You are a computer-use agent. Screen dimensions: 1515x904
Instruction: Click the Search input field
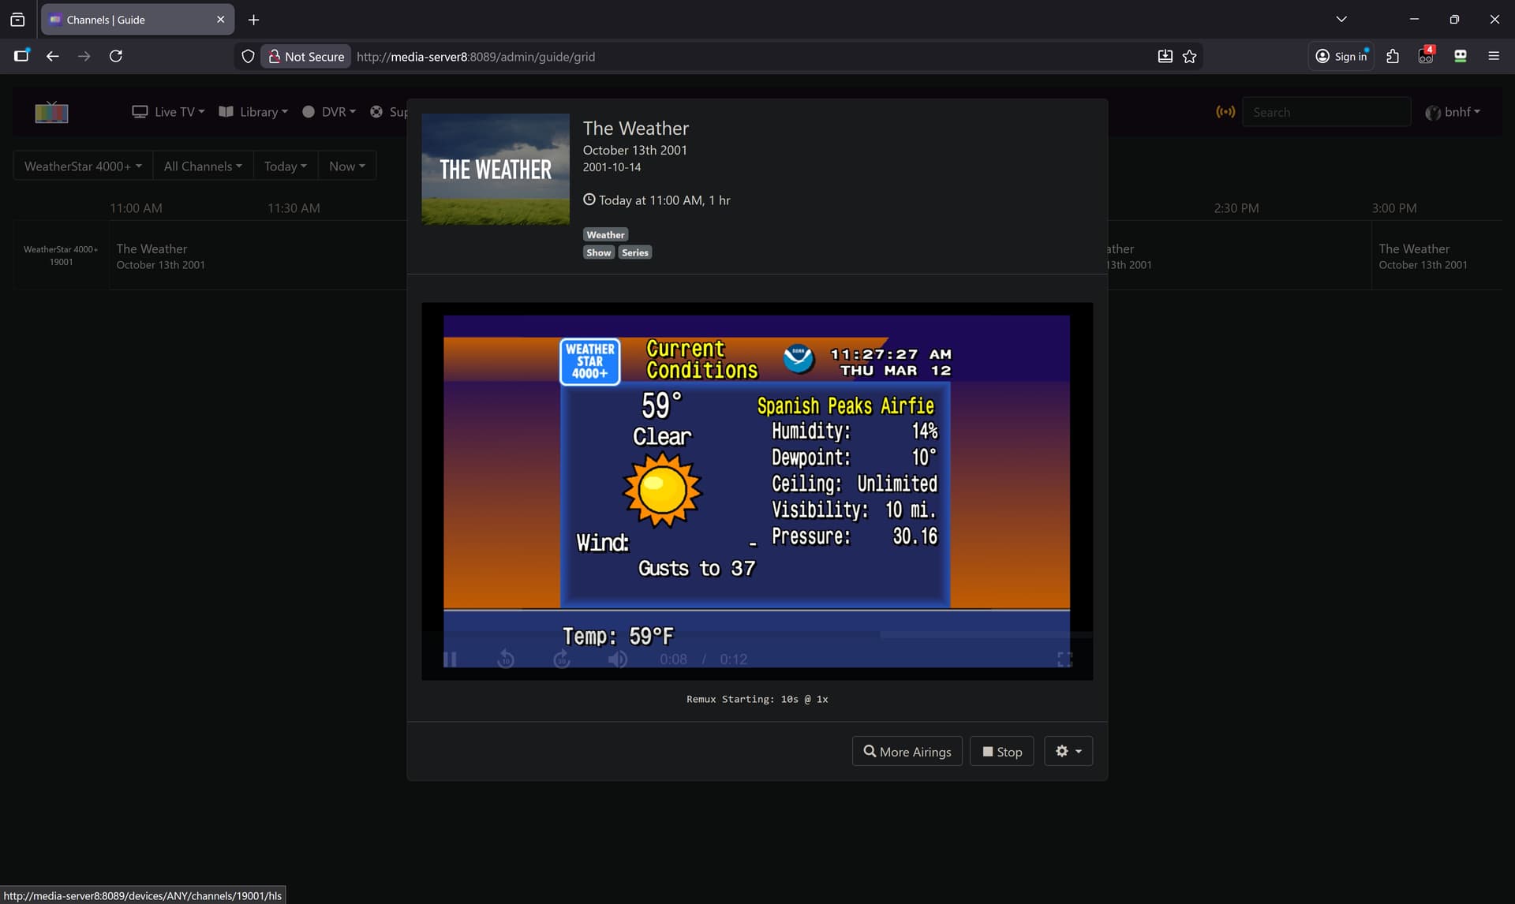pyautogui.click(x=1326, y=112)
